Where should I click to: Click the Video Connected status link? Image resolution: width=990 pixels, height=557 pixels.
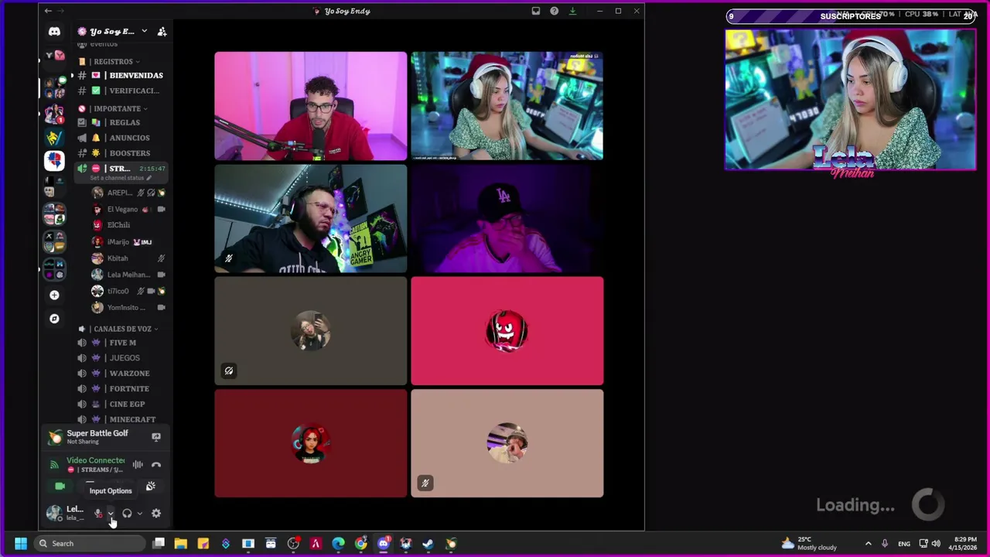[x=95, y=460]
